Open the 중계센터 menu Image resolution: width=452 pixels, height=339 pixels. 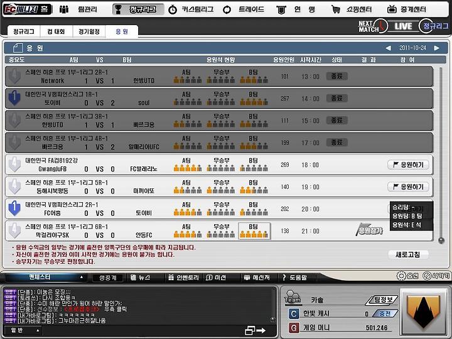413,9
